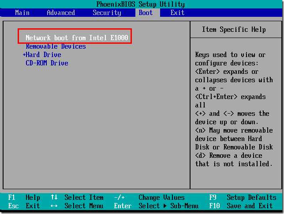Click the Esc Exit key legend
The width and height of the screenshot is (284, 214).
(x=24, y=206)
